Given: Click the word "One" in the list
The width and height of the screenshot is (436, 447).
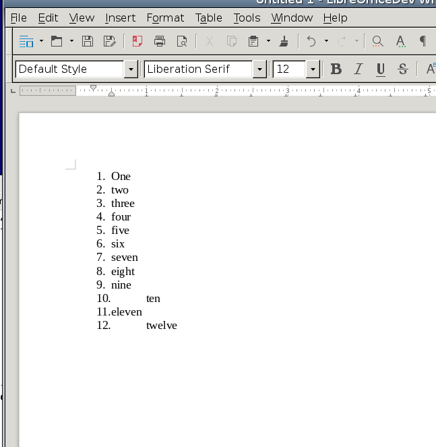Looking at the screenshot, I should point(121,177).
